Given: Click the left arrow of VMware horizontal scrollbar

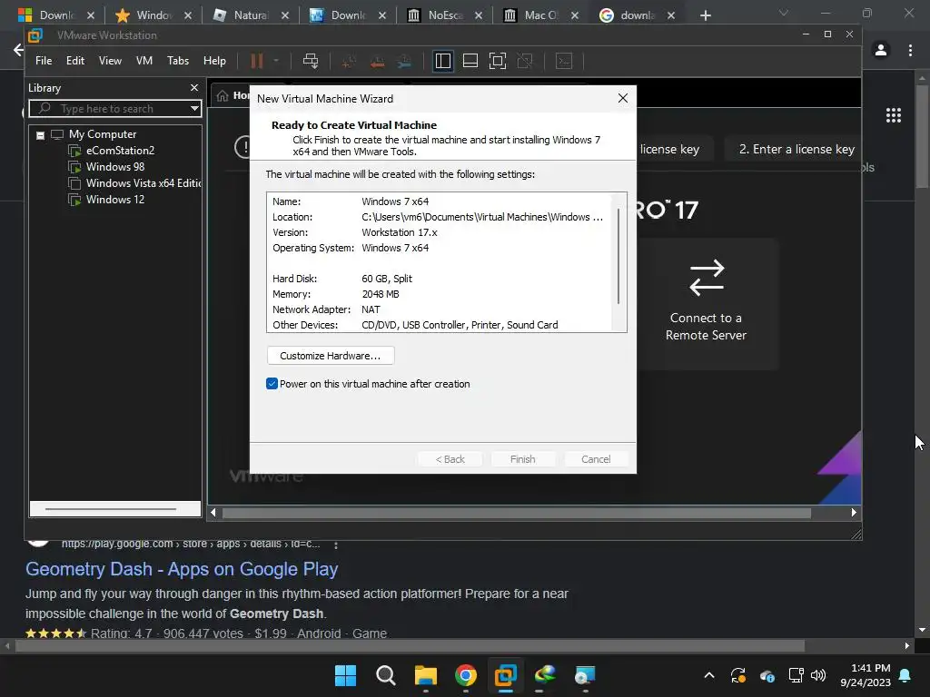Looking at the screenshot, I should pos(213,513).
